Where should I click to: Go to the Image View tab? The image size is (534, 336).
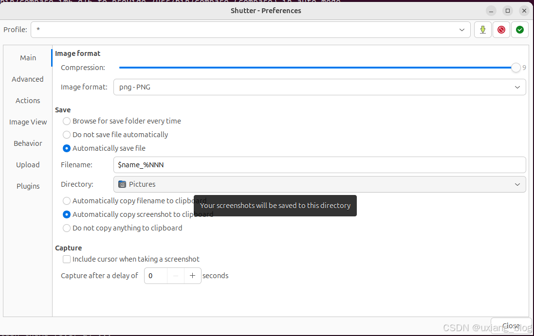(x=28, y=122)
